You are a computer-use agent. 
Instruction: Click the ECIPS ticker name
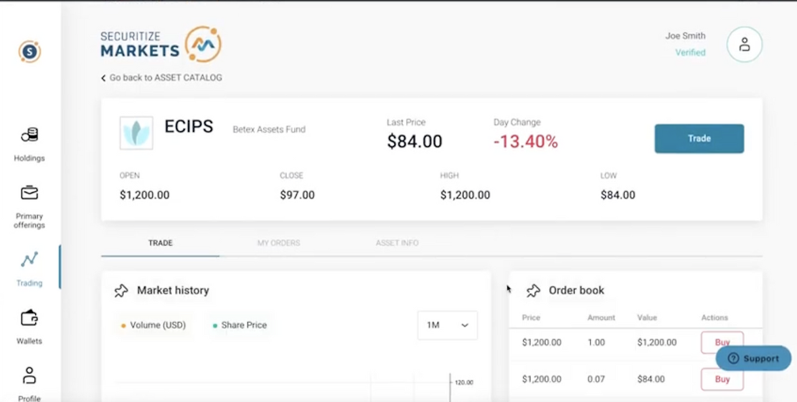pos(189,126)
